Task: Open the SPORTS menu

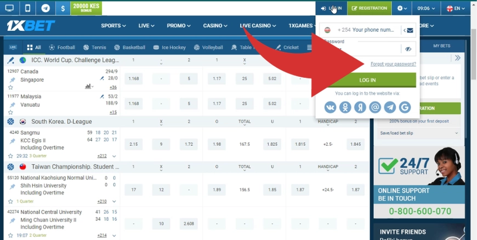Action: (113, 26)
